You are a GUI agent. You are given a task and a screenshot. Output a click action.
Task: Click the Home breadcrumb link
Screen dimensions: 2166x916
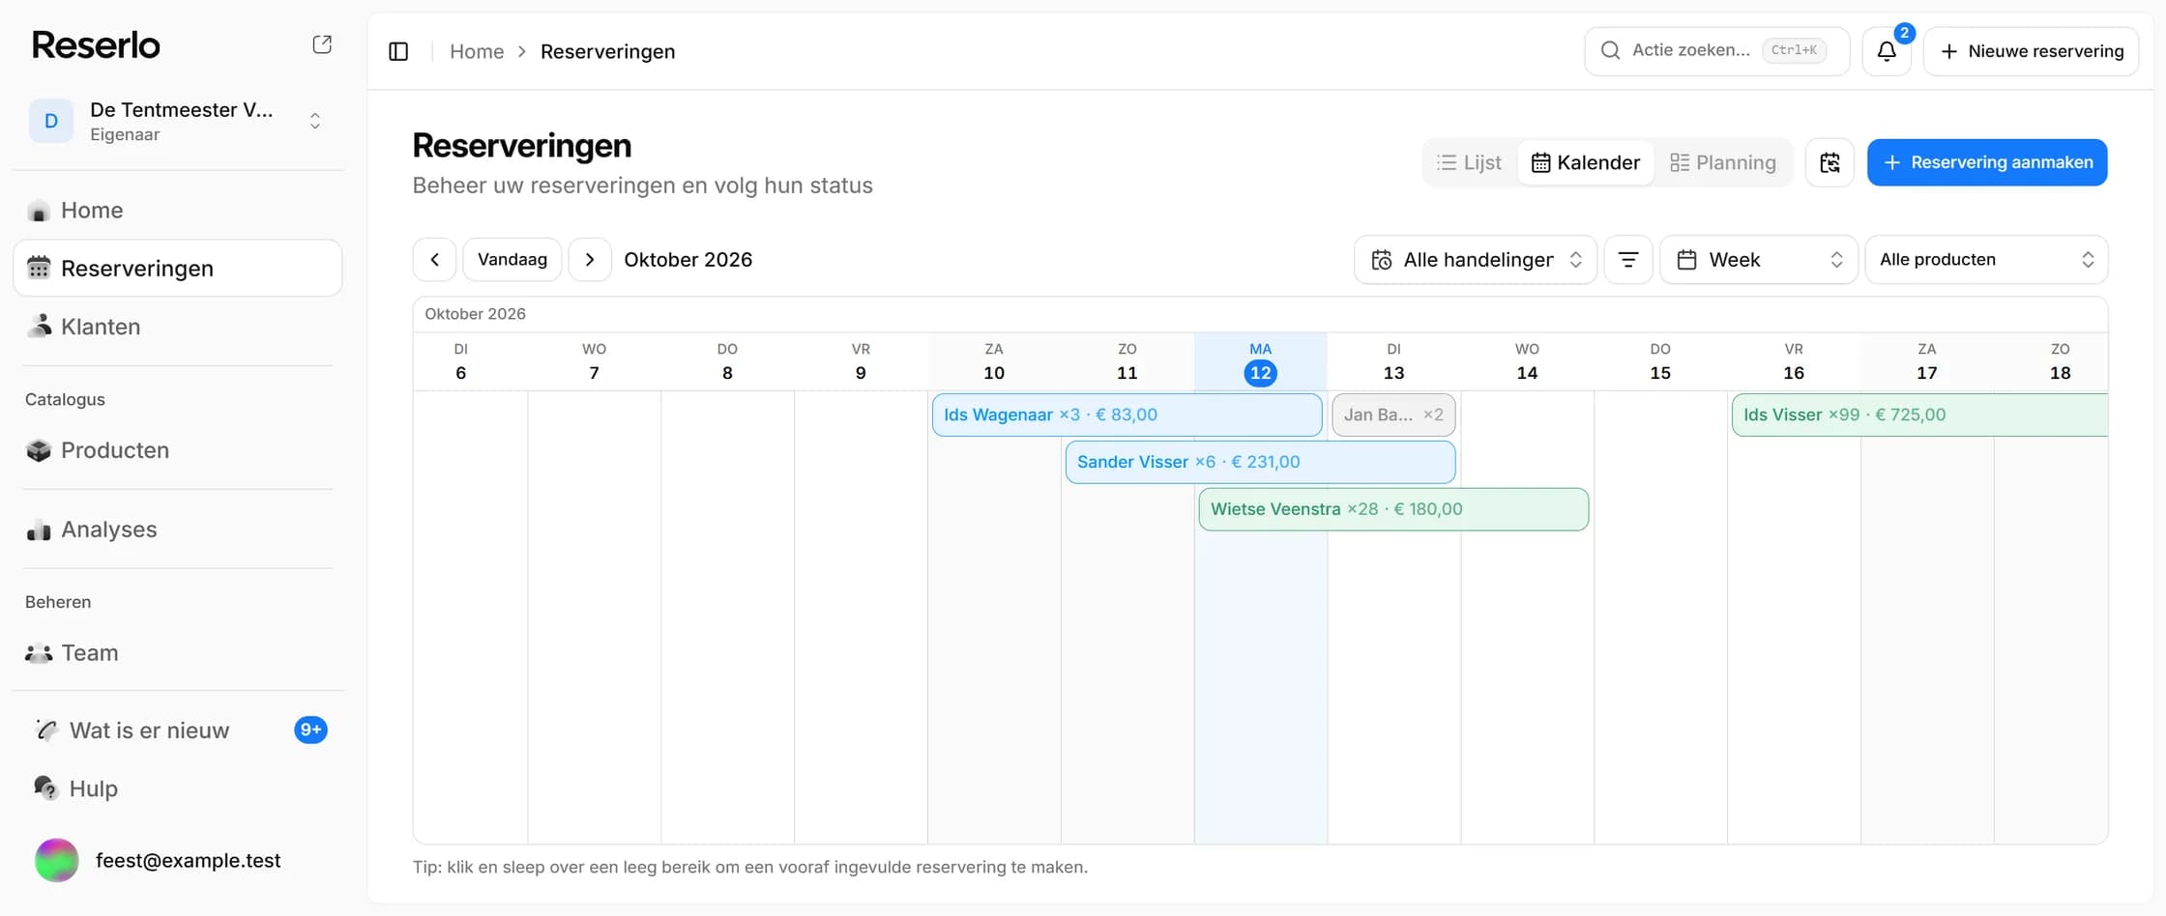pos(477,51)
